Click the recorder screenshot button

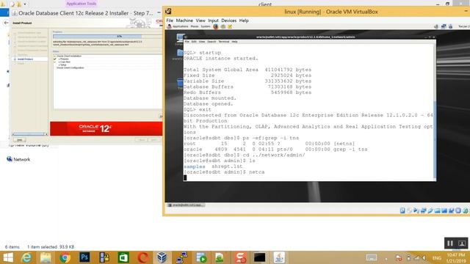[x=462, y=243]
